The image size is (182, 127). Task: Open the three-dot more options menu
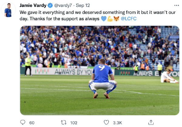pos(177,5)
